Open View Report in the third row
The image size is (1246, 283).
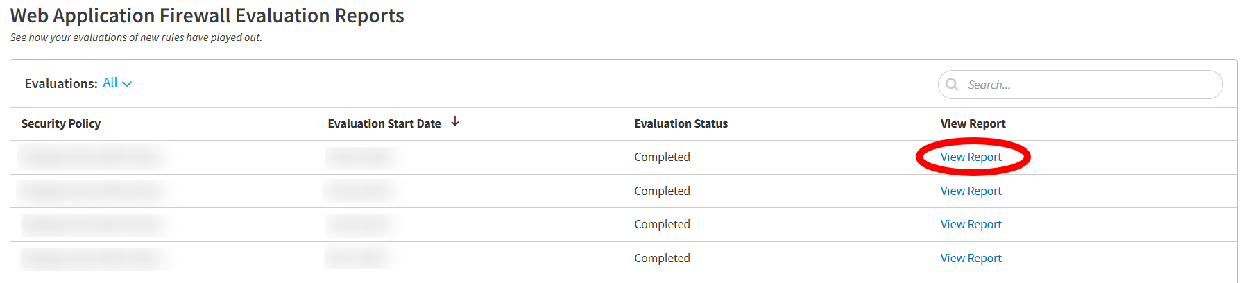971,225
